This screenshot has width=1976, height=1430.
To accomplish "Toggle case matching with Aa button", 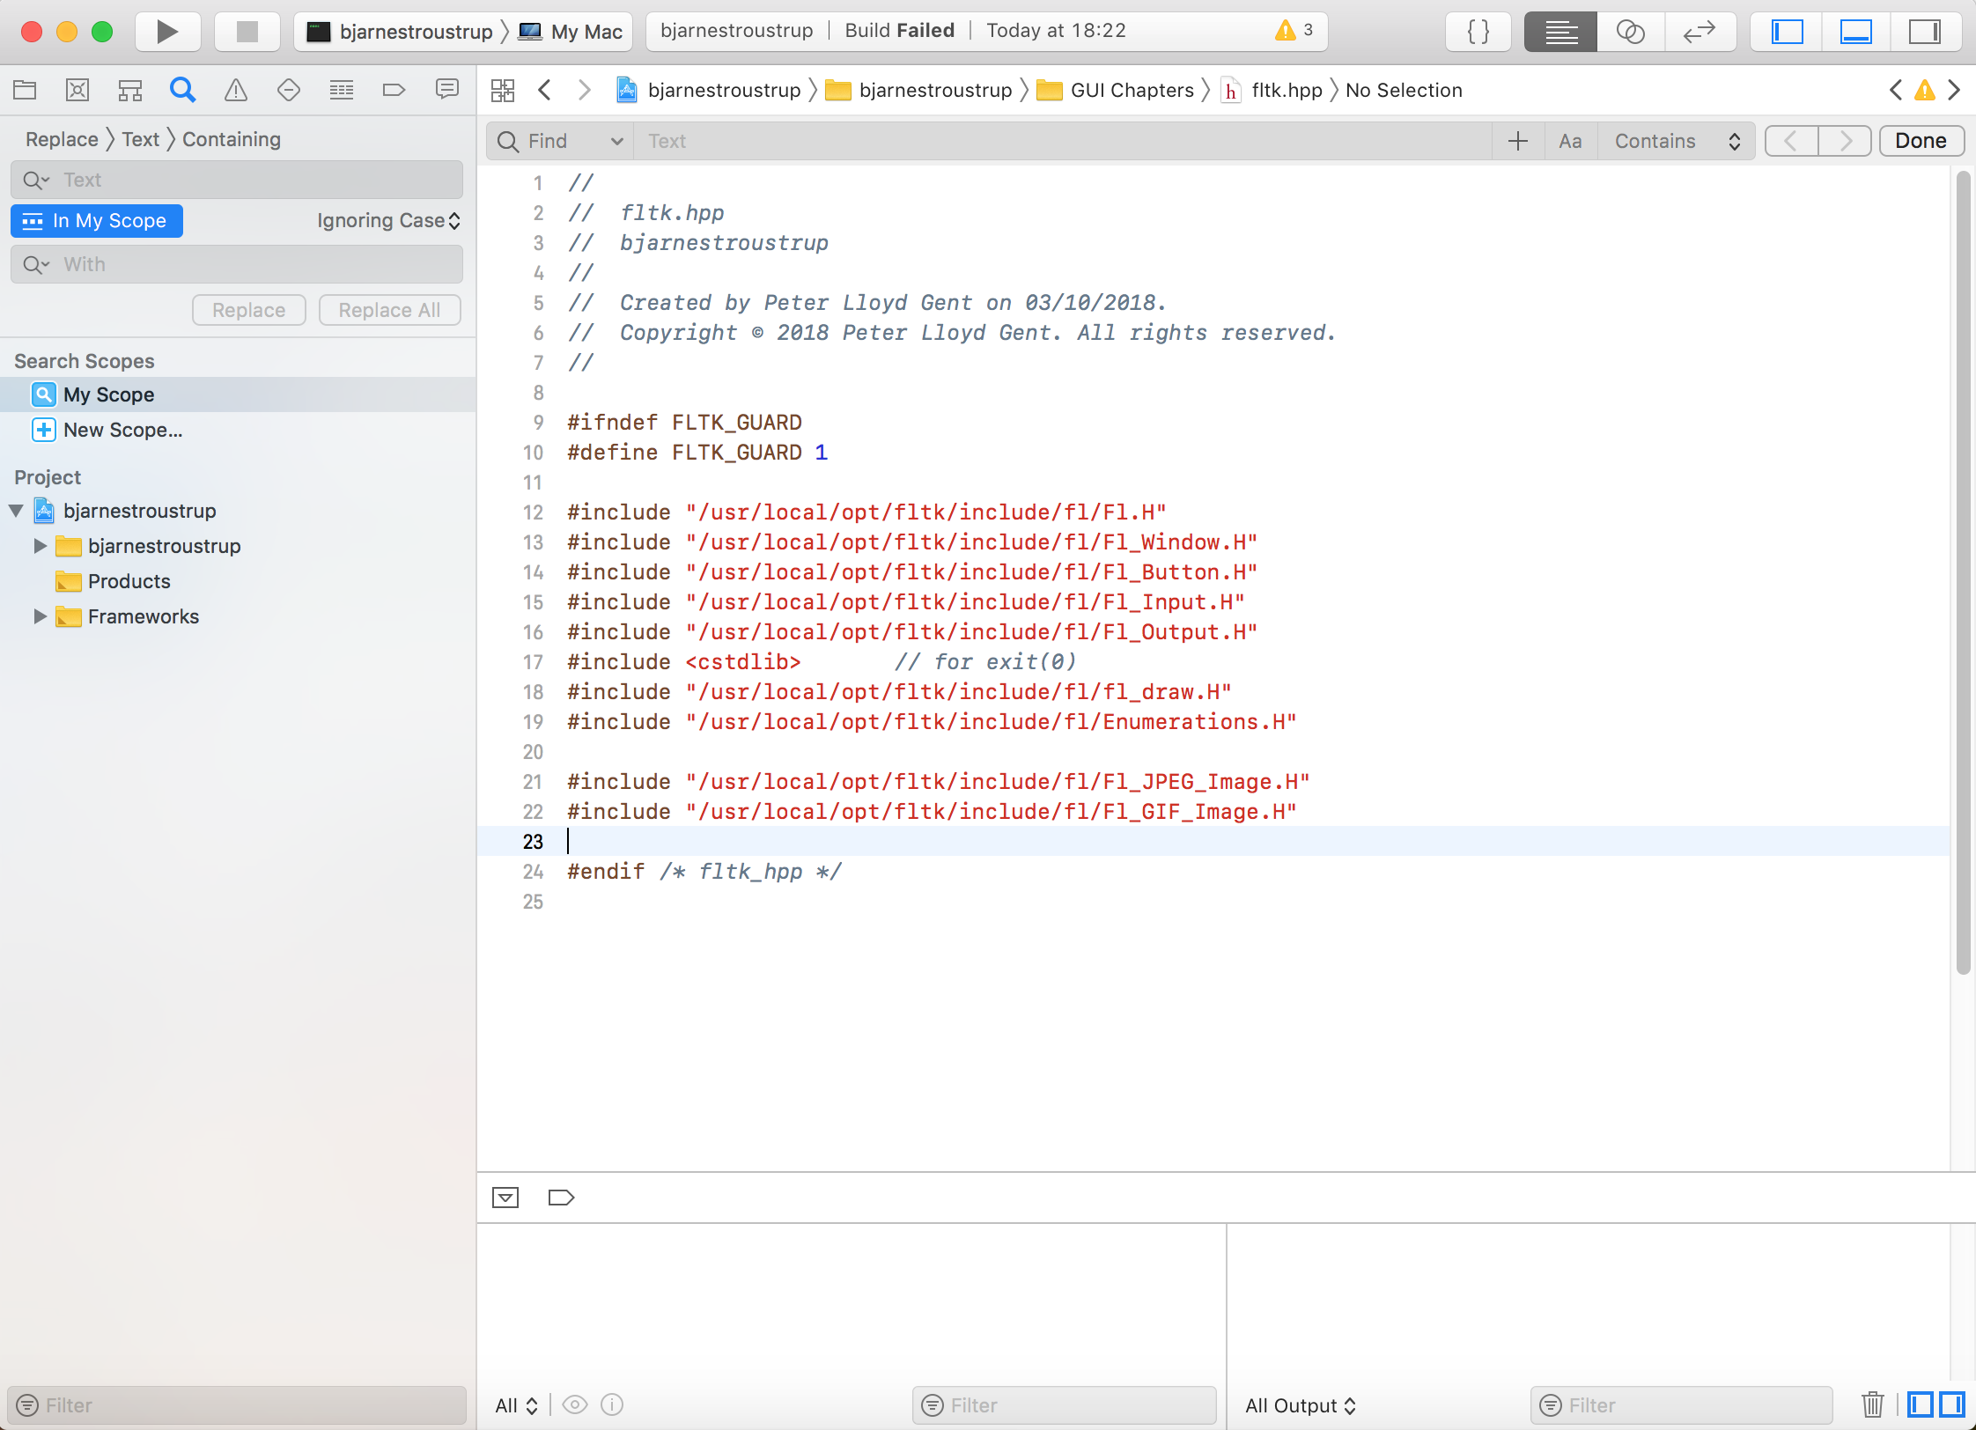I will click(1570, 141).
